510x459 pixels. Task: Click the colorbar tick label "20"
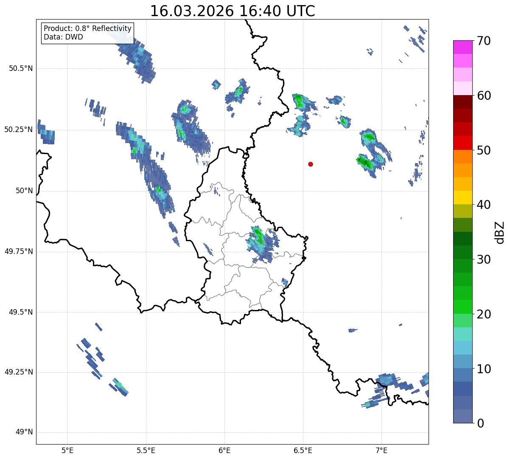pos(484,314)
